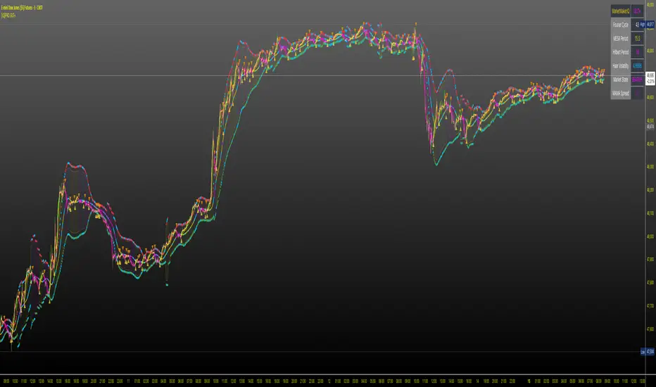Click the day 14 marker on time axis
656x387 pixels.
pos(477,381)
